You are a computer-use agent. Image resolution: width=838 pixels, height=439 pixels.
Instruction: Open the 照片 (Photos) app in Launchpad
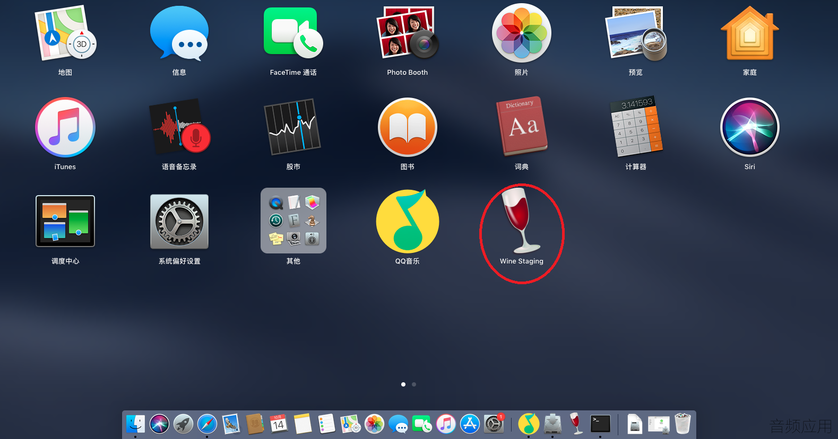pyautogui.click(x=522, y=33)
